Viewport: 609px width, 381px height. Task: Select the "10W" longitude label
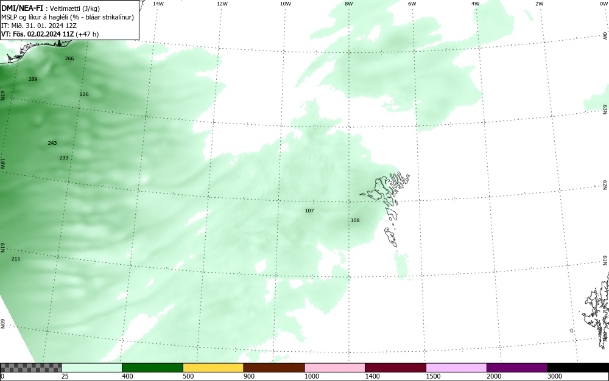[286, 4]
